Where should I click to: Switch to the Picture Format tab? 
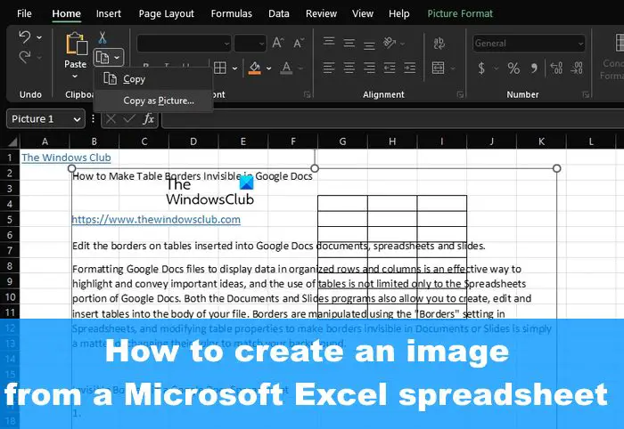[x=460, y=13]
